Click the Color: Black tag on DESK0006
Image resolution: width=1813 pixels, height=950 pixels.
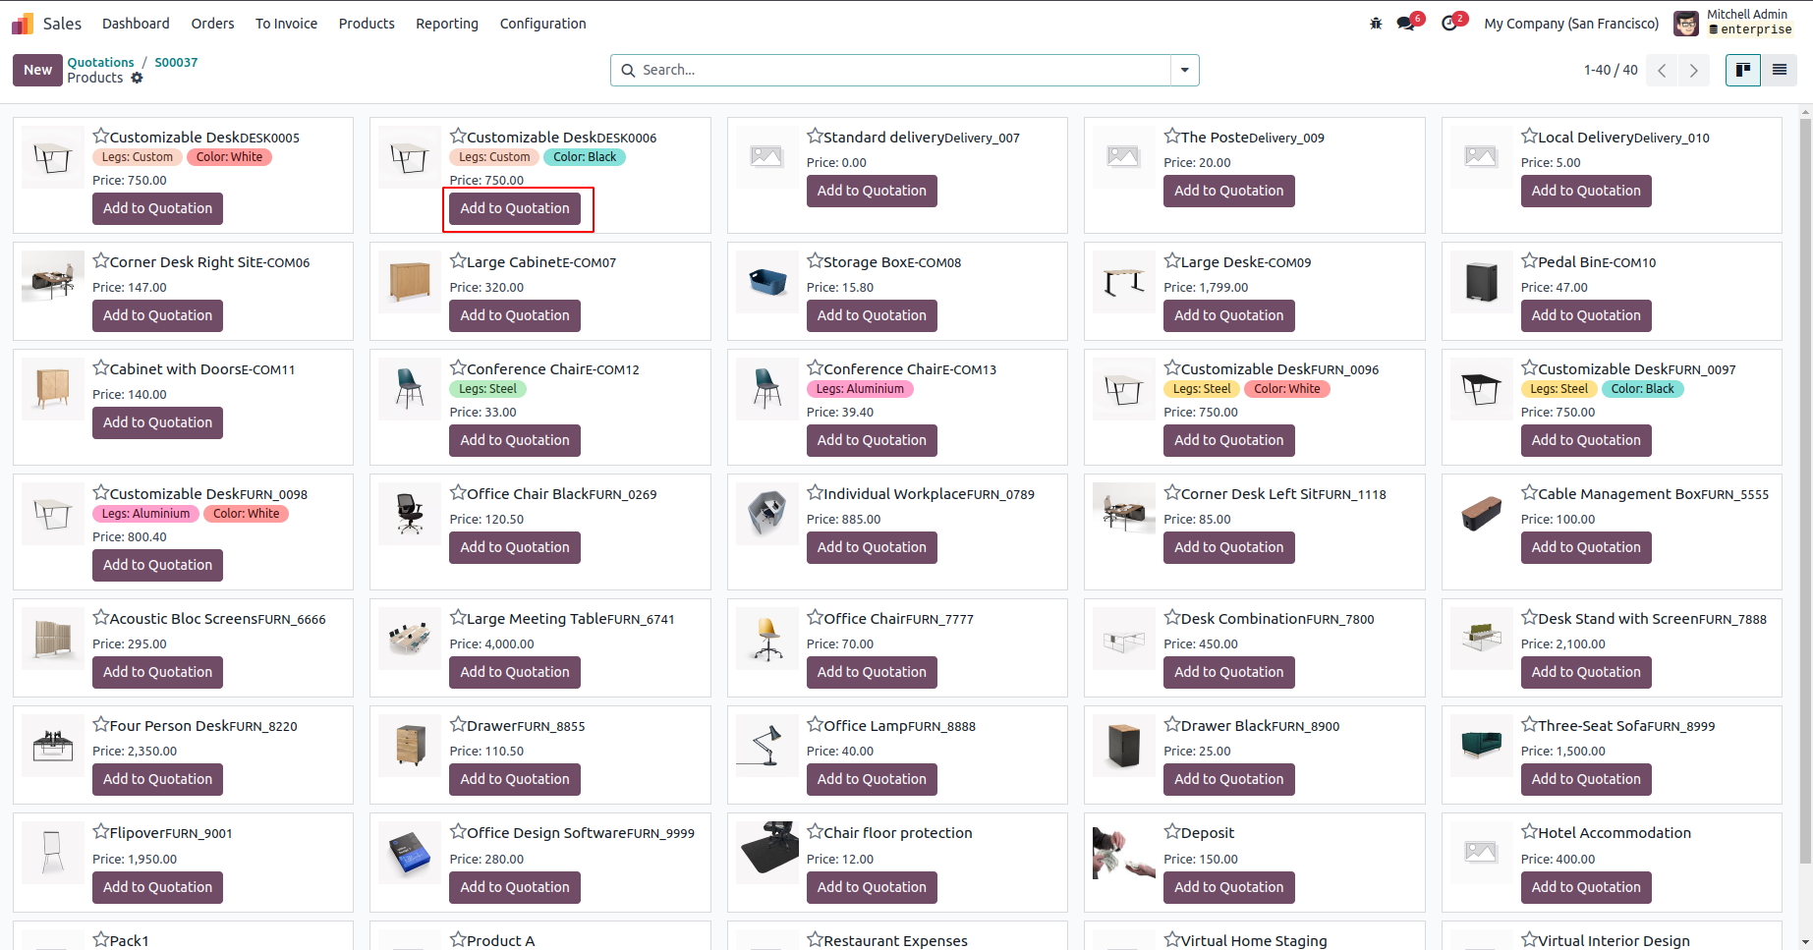(x=585, y=157)
